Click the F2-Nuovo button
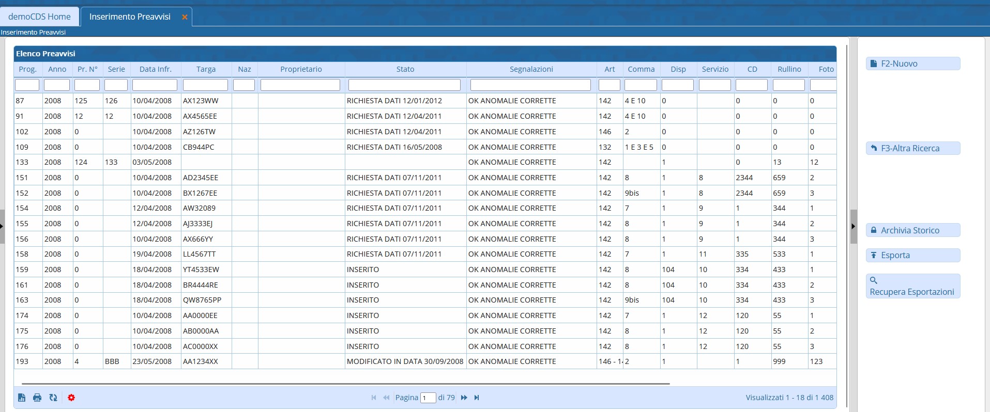This screenshot has height=412, width=990. [x=912, y=64]
